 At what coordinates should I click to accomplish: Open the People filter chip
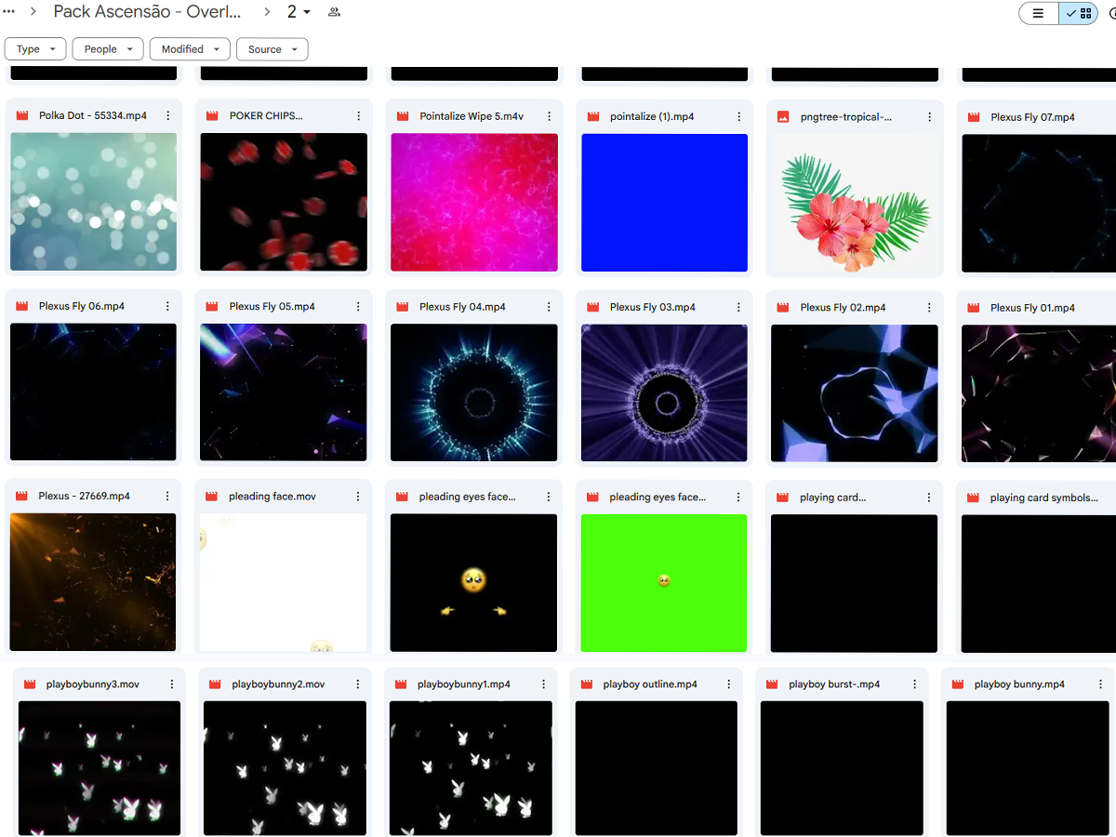click(x=107, y=48)
